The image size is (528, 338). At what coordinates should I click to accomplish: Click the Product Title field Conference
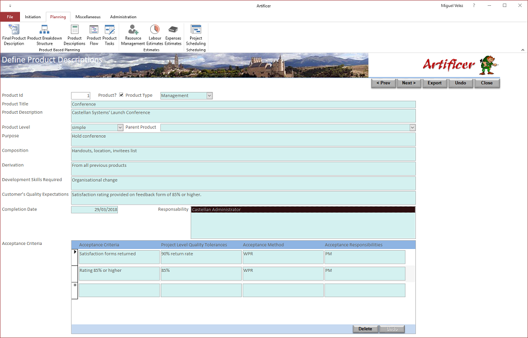[243, 104]
